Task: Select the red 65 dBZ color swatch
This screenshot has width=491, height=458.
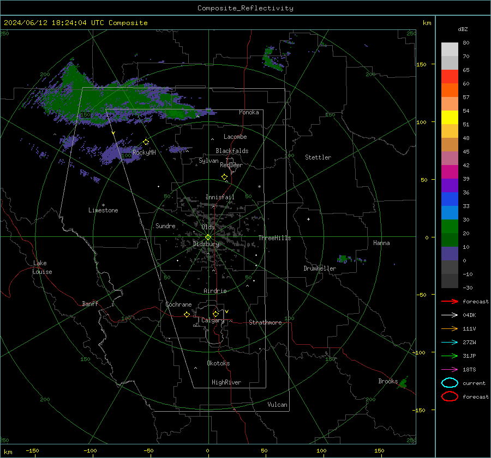Action: point(450,76)
